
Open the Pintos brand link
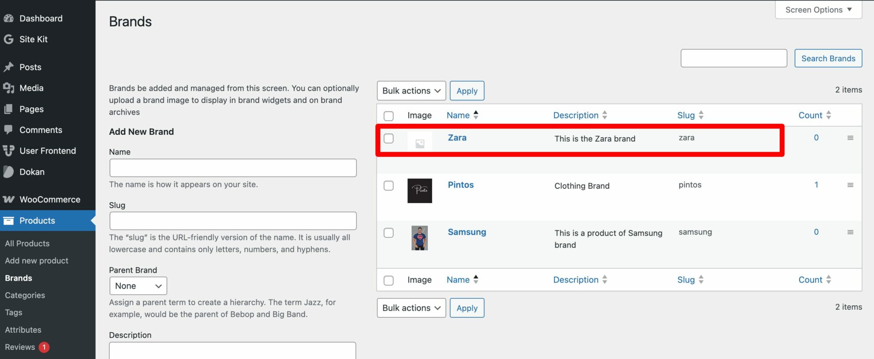(x=461, y=185)
